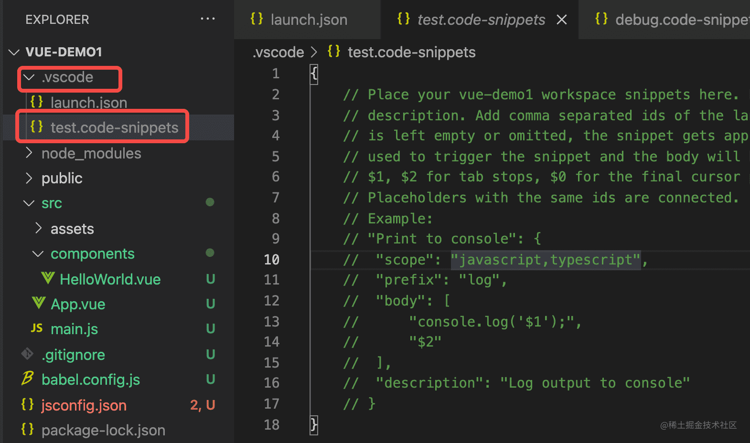Image resolution: width=750 pixels, height=443 pixels.
Task: Switch to the launch.json tab
Action: point(299,20)
